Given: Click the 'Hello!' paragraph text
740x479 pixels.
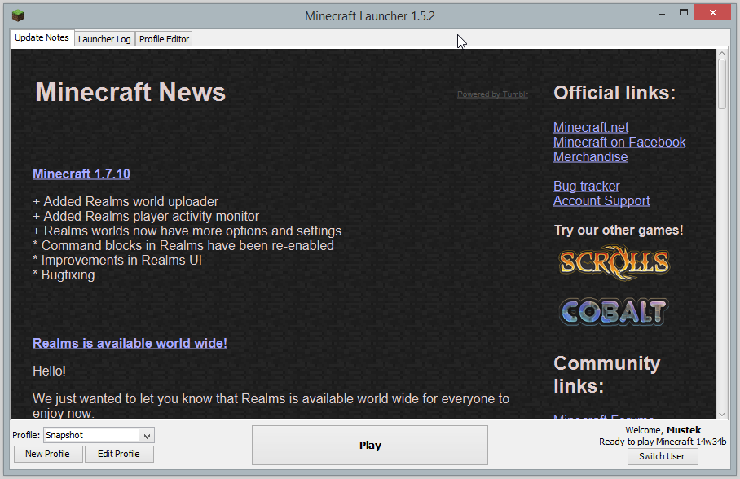Looking at the screenshot, I should point(49,371).
